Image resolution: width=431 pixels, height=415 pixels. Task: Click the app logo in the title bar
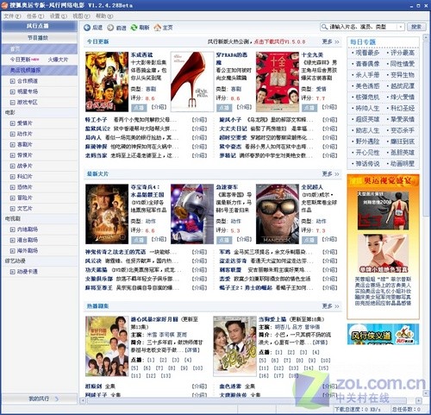tap(4, 5)
